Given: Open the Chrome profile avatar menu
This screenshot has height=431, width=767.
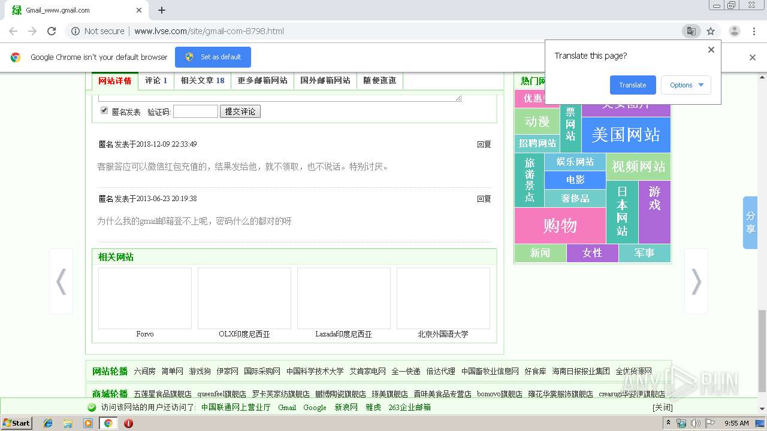Looking at the screenshot, I should tap(734, 31).
